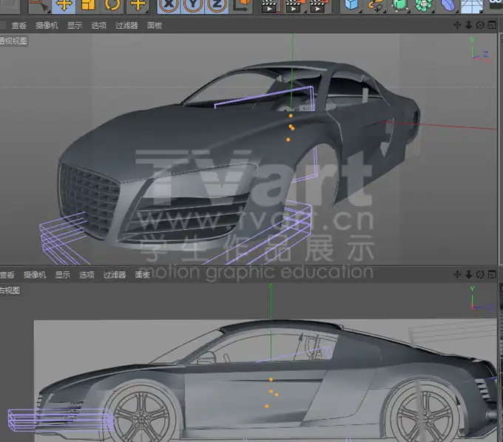Image resolution: width=503 pixels, height=442 pixels.
Task: Open 查看 menu in perspective viewport
Action: (x=19, y=25)
